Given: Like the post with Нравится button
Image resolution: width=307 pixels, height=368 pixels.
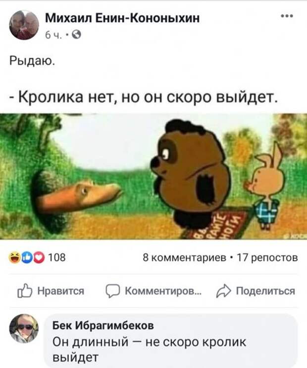Looking at the screenshot, I should pos(51,291).
